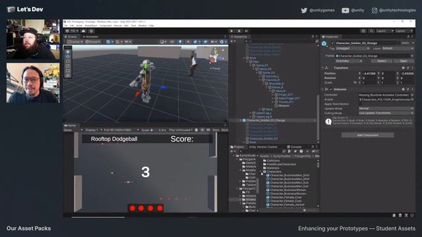
Task: Open the Layout dropdown
Action: click(x=404, y=31)
